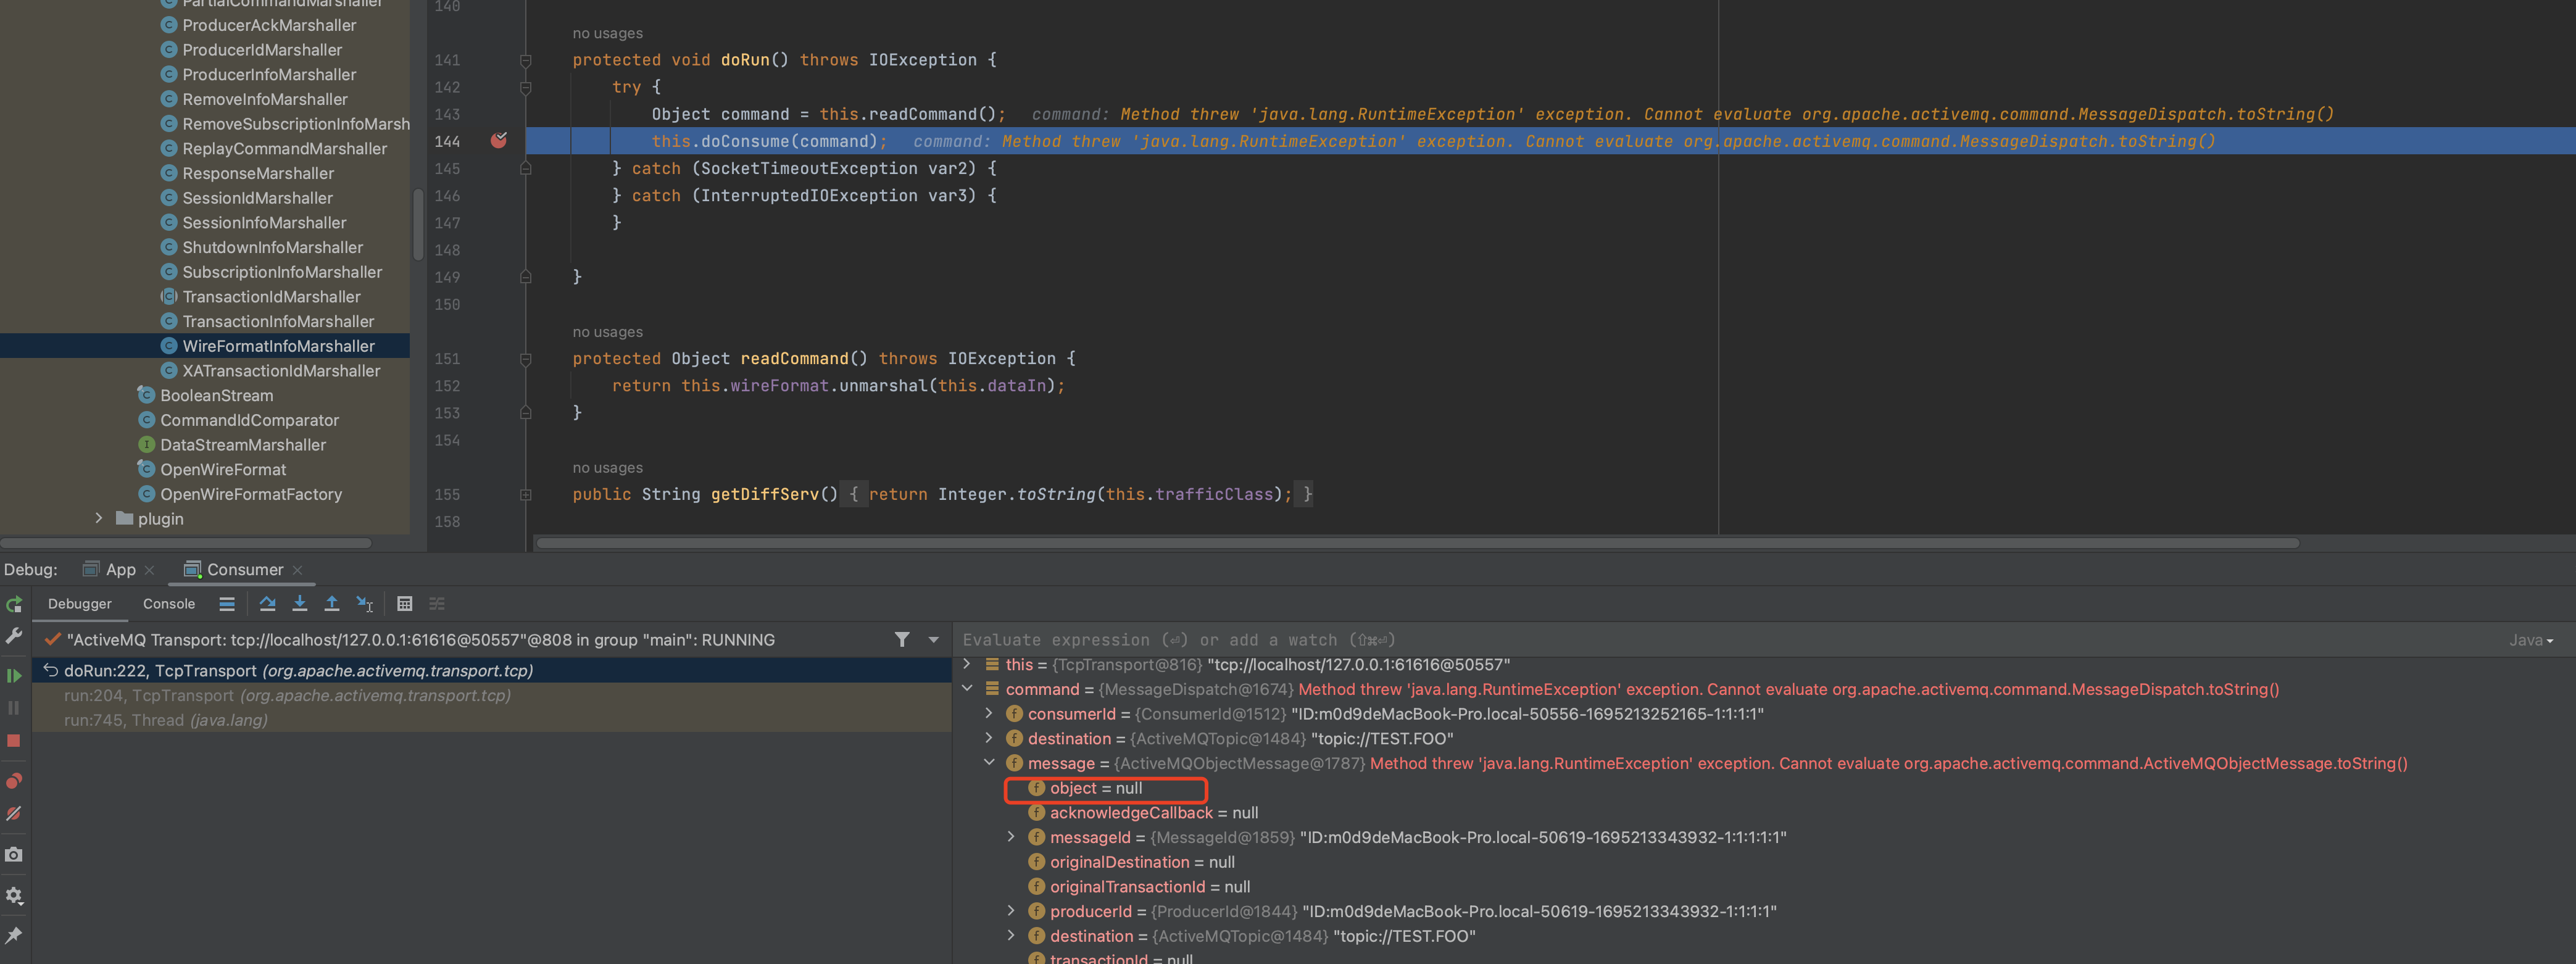Click the breakpoint marker on line 144
Screen dimensions: 2576x964
point(499,141)
